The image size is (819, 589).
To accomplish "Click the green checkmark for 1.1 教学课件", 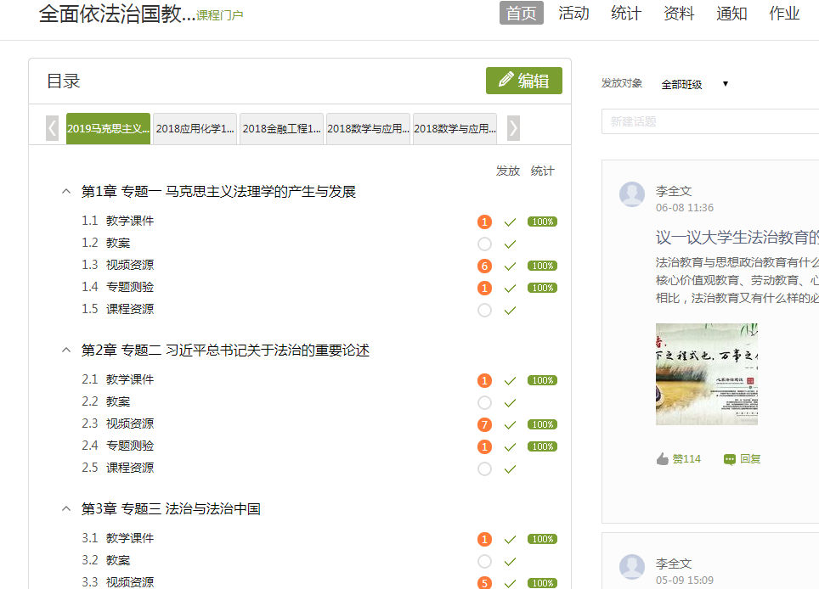I will click(510, 222).
